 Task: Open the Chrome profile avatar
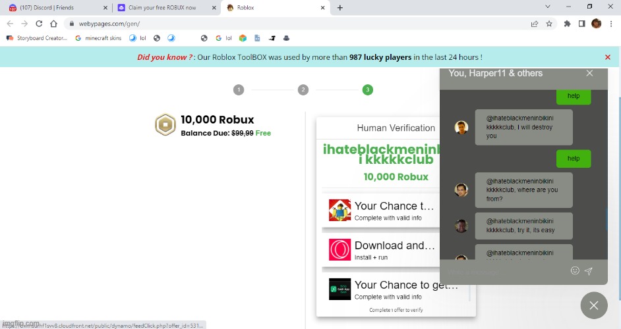(597, 24)
